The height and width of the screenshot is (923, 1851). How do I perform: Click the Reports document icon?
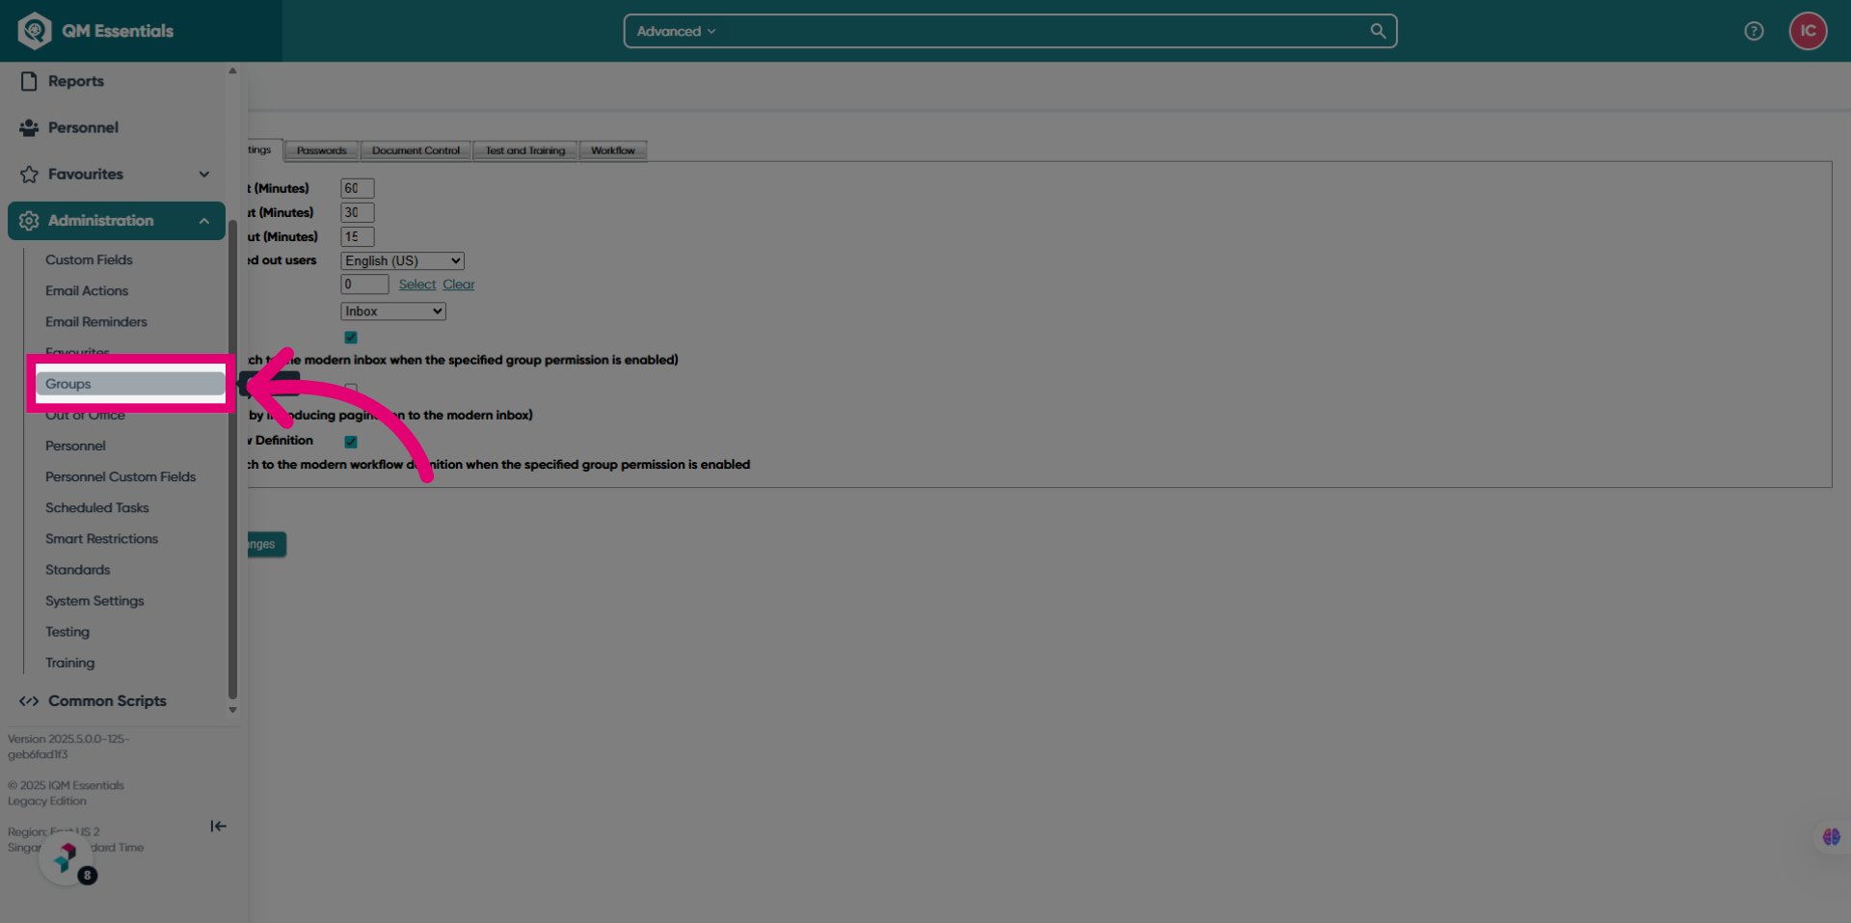[29, 81]
